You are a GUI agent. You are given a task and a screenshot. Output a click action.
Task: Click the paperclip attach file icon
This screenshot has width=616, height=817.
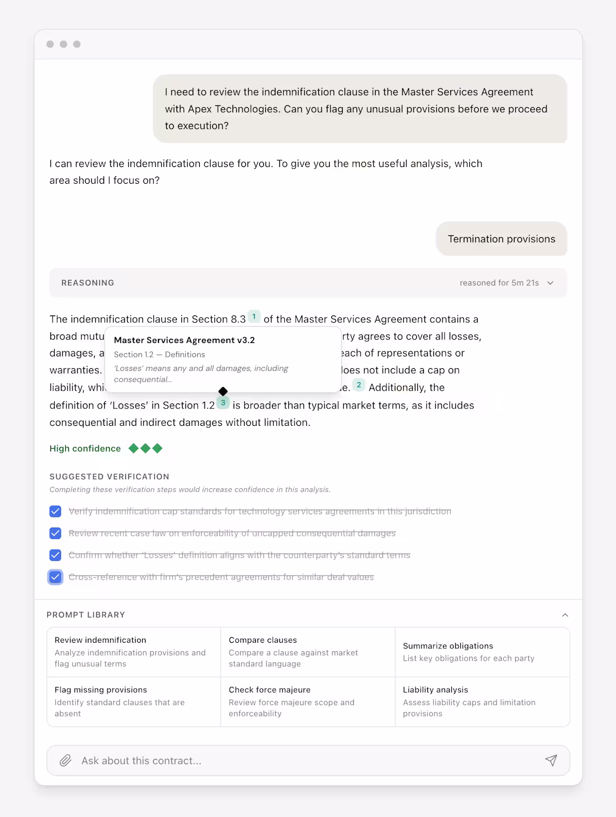click(66, 760)
